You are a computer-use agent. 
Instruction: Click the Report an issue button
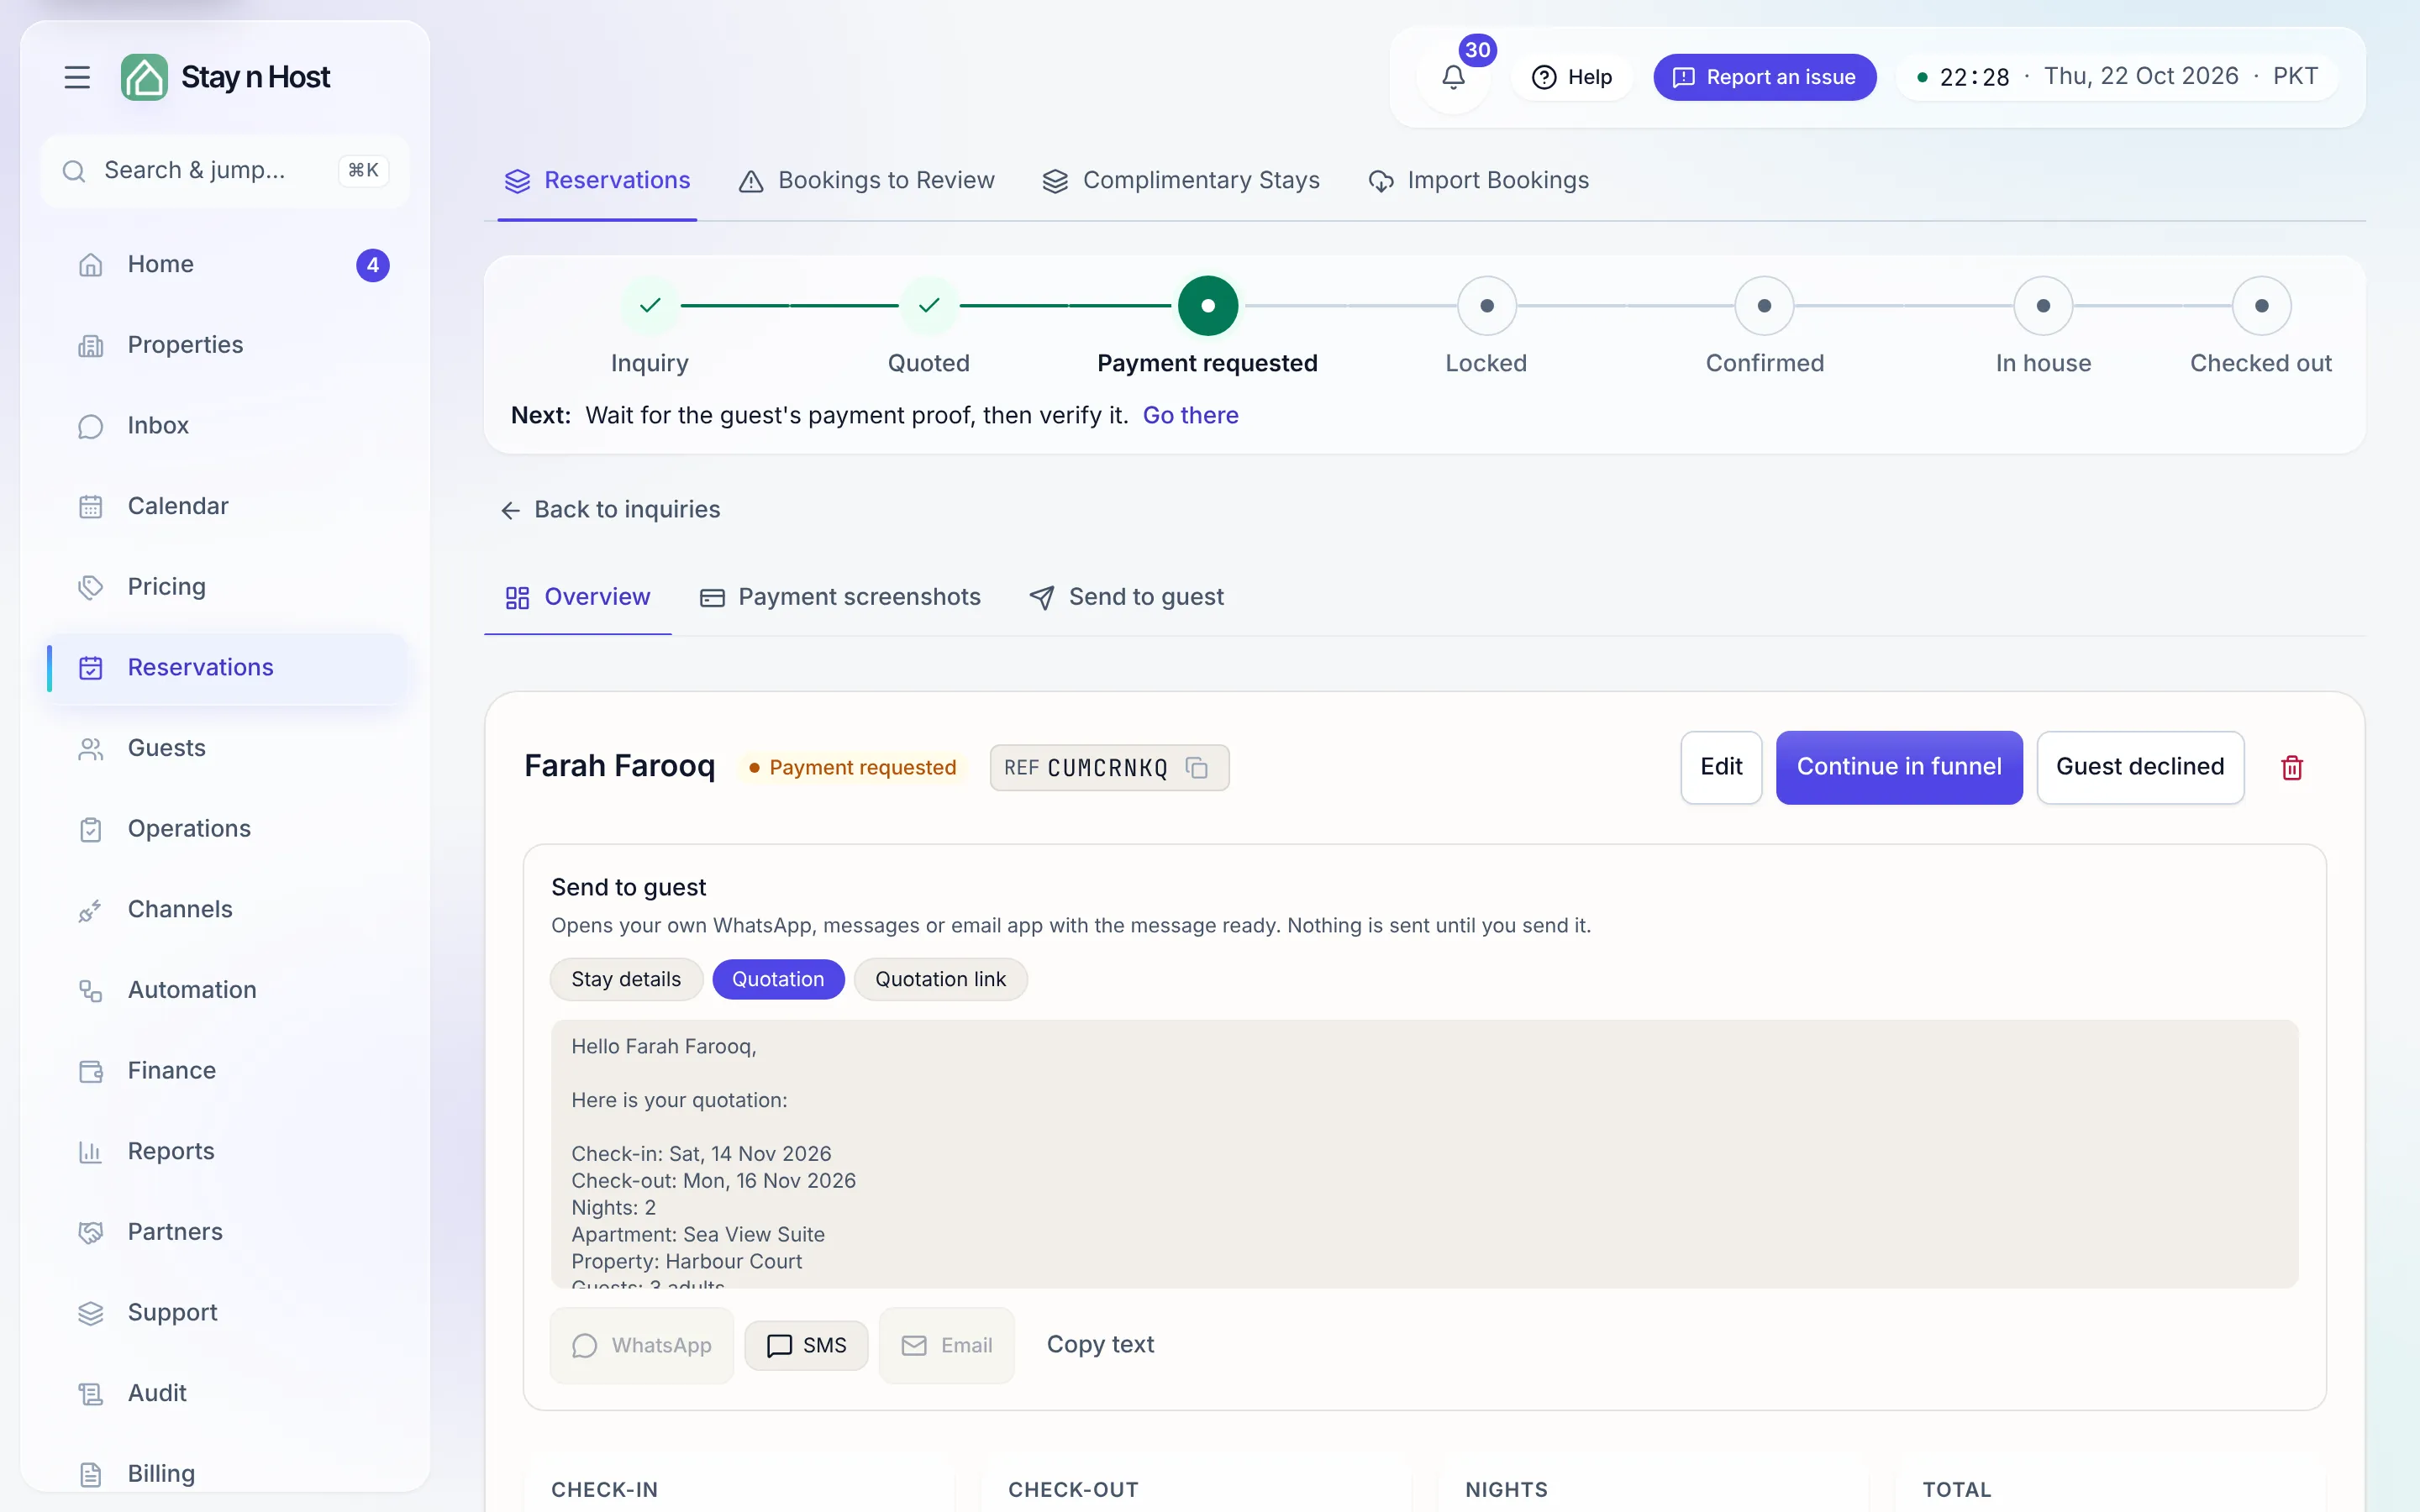click(x=1764, y=77)
